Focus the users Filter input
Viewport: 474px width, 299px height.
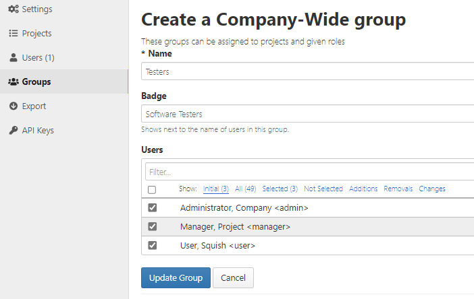[x=309, y=172]
